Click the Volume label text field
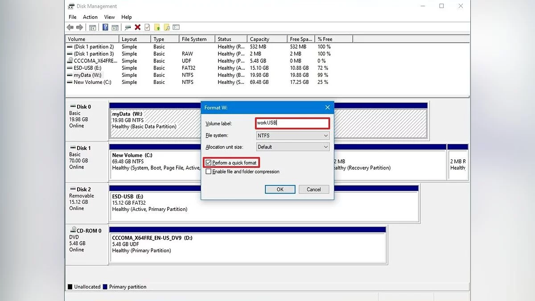Screen dimensions: 535x301 pos(292,123)
